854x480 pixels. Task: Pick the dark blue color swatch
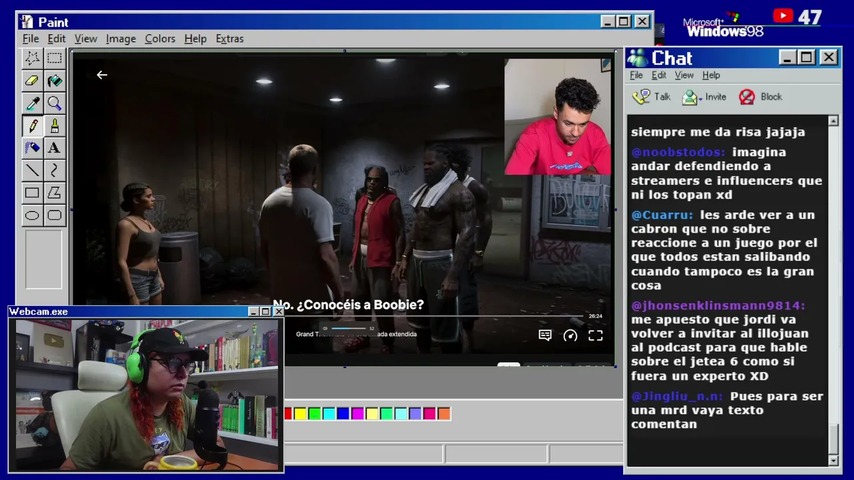pyautogui.click(x=343, y=414)
